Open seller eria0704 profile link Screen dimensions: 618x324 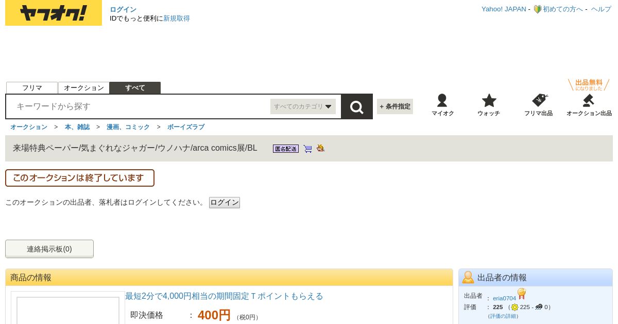[x=504, y=298]
